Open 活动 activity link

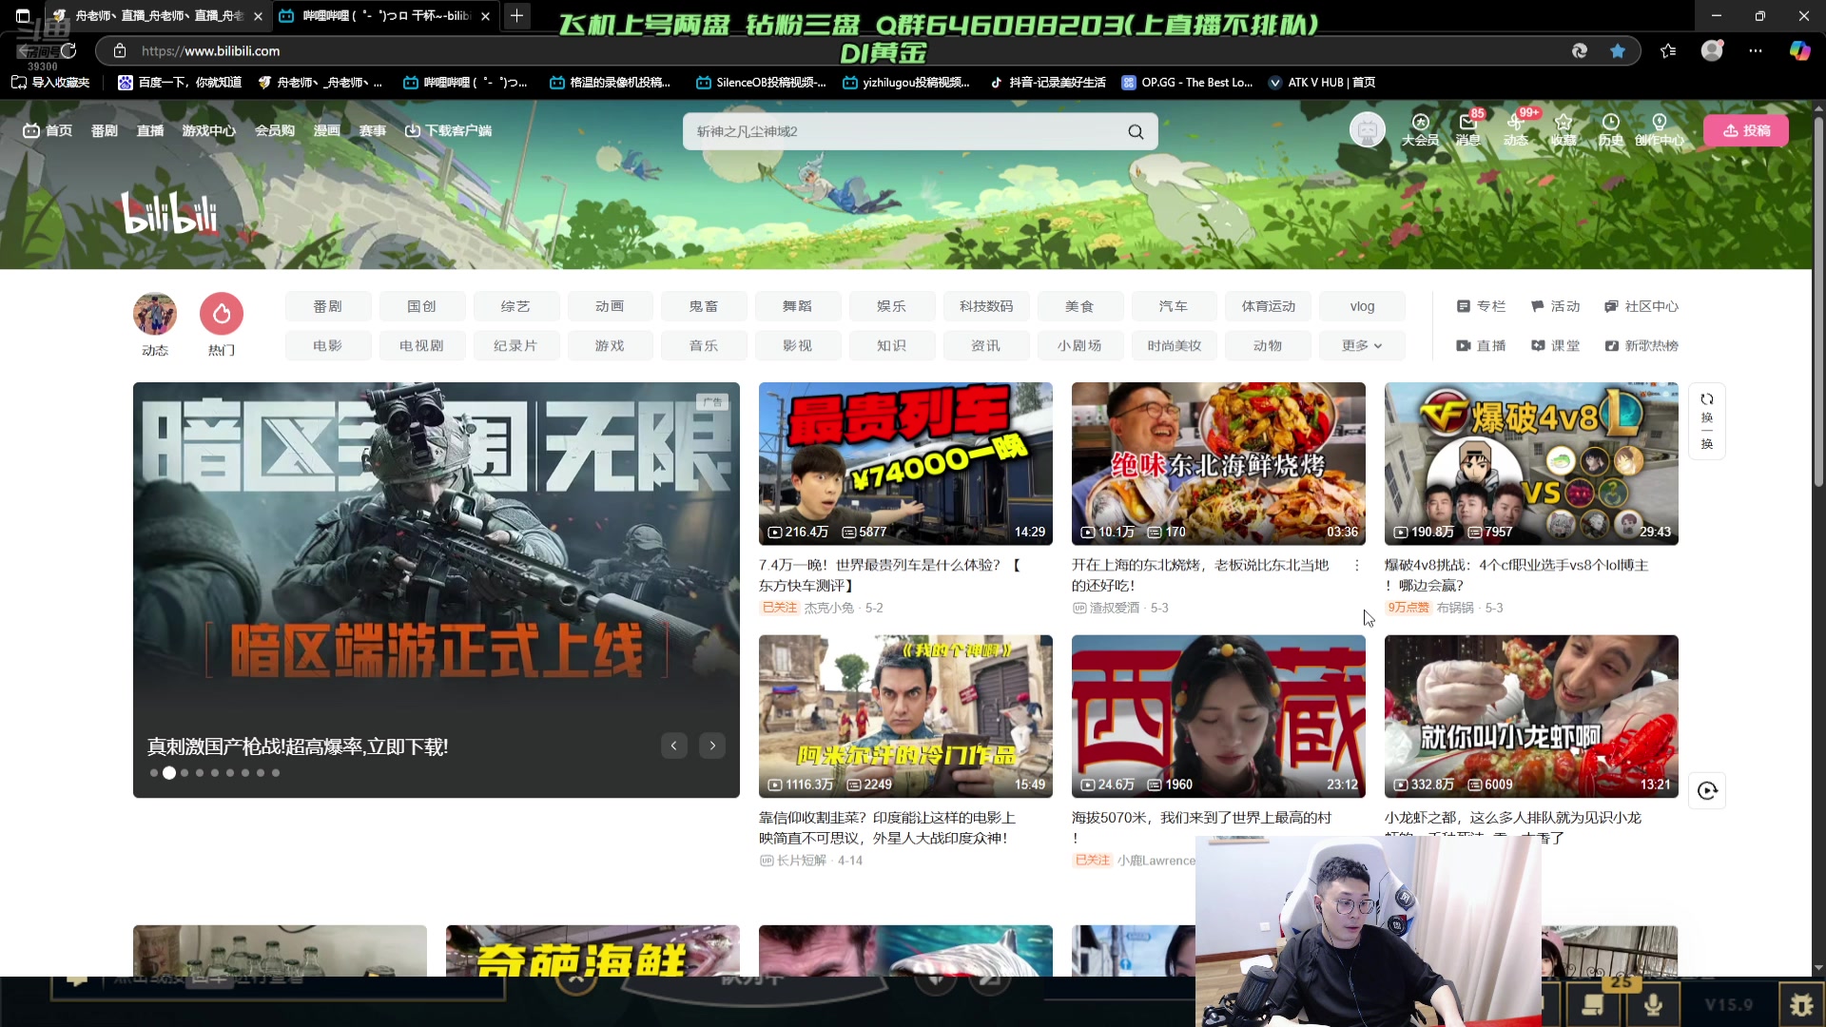[1555, 306]
